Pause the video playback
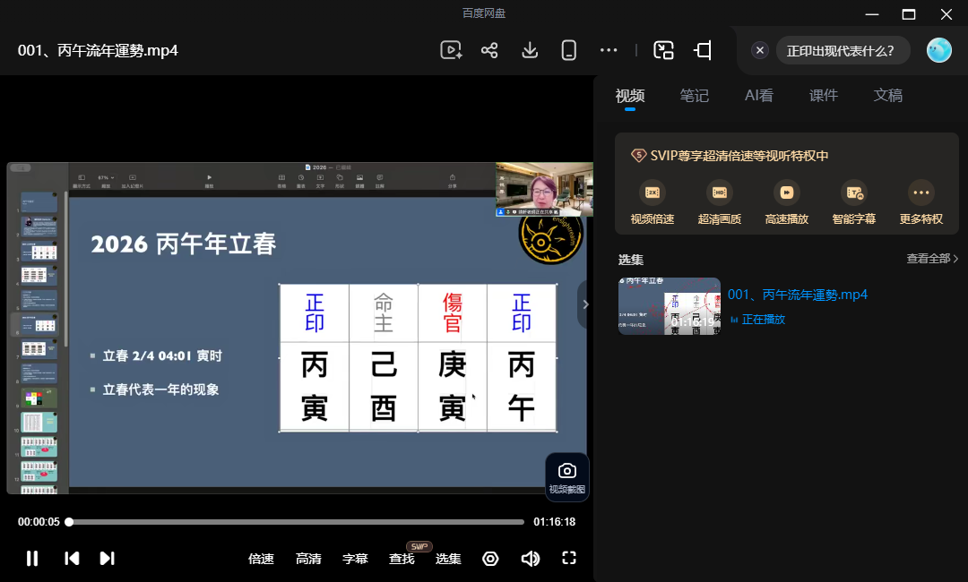The height and width of the screenshot is (582, 968). coord(32,559)
